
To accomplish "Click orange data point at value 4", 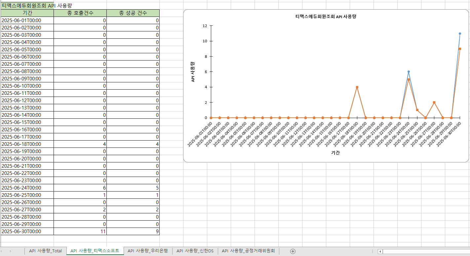I will [357, 87].
